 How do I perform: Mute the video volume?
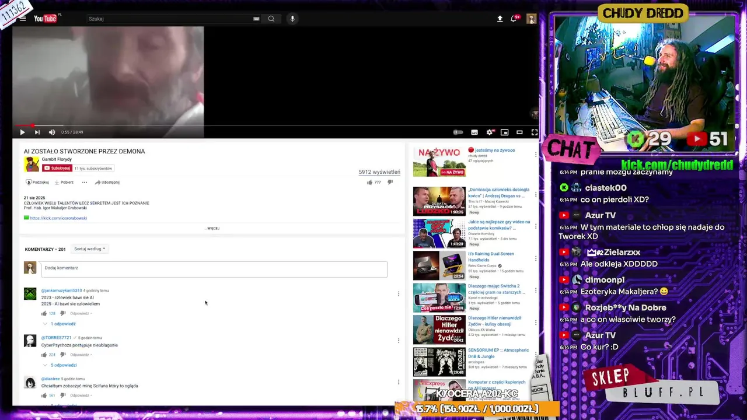click(52, 132)
